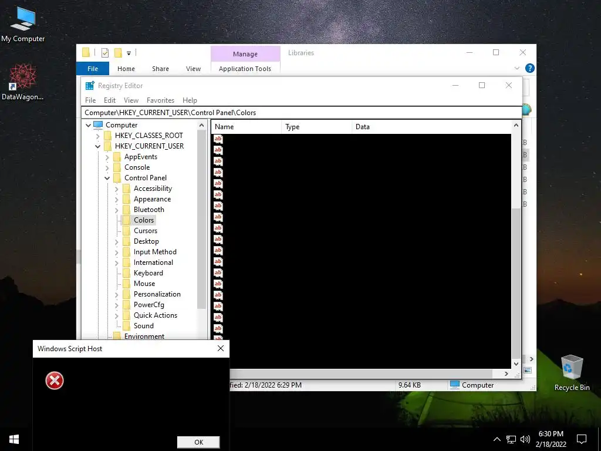The height and width of the screenshot is (451, 601).
Task: Select the Sound key
Action: (x=143, y=325)
